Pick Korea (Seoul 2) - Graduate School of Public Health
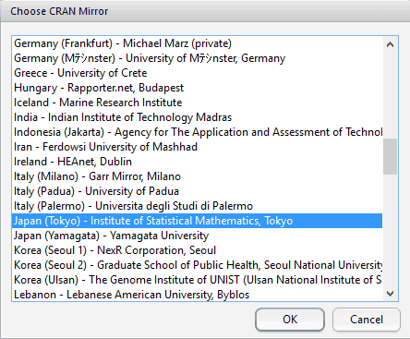The width and height of the screenshot is (410, 339). (197, 265)
